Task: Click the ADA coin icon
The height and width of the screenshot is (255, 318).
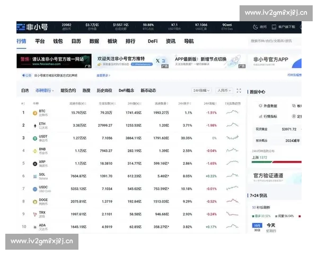Action: (35, 227)
